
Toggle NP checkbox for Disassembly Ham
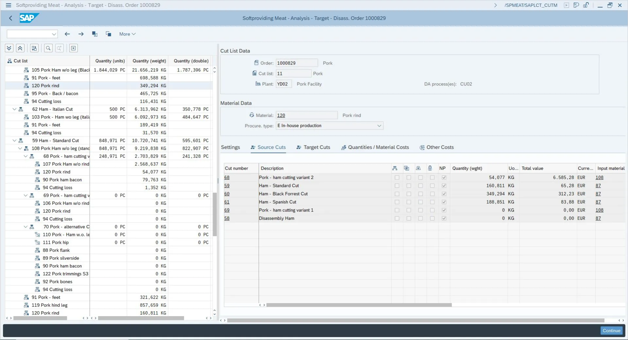(x=444, y=218)
